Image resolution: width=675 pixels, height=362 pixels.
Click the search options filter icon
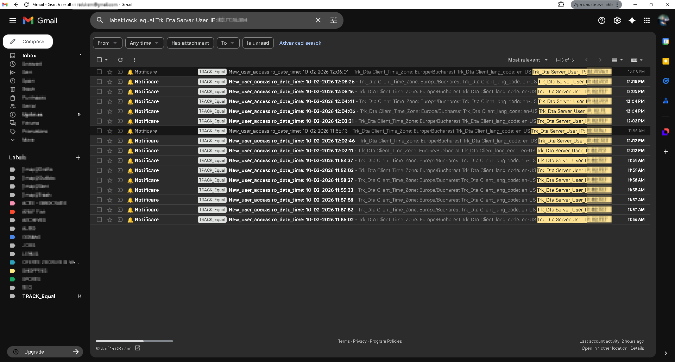[333, 20]
